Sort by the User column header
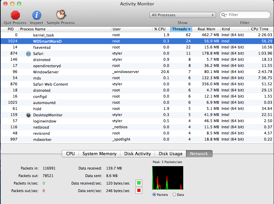This screenshot has height=204, width=274. pos(132,29)
